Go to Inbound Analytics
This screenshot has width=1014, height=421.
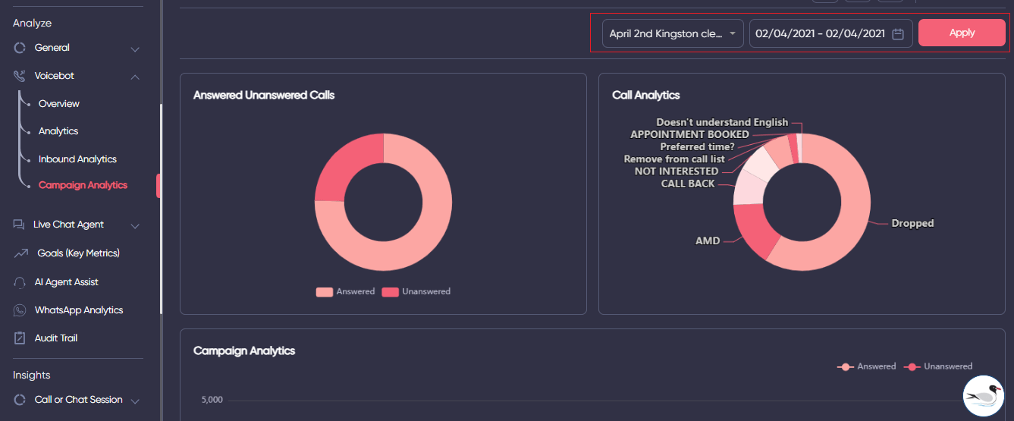point(77,159)
